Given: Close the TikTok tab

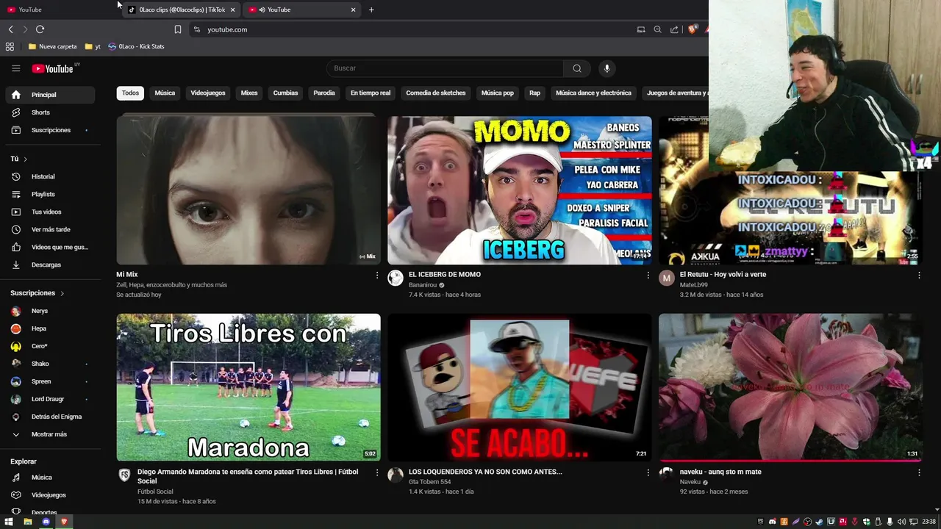Looking at the screenshot, I should [x=233, y=10].
